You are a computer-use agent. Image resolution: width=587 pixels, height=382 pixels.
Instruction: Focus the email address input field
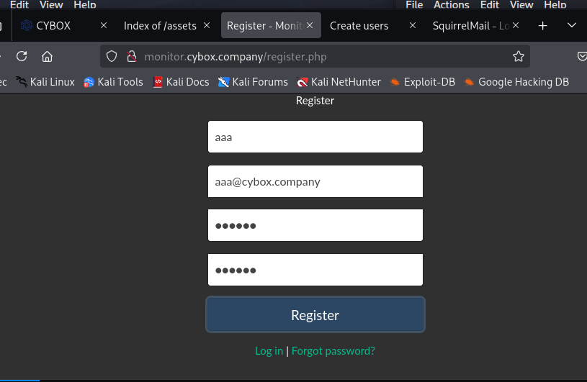click(x=315, y=181)
